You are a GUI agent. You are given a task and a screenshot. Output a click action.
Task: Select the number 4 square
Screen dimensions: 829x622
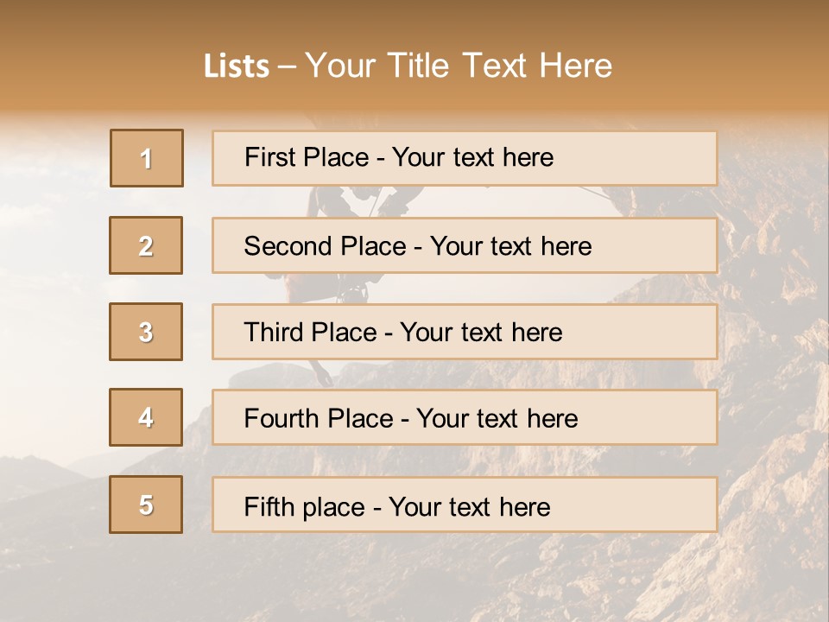pos(147,418)
